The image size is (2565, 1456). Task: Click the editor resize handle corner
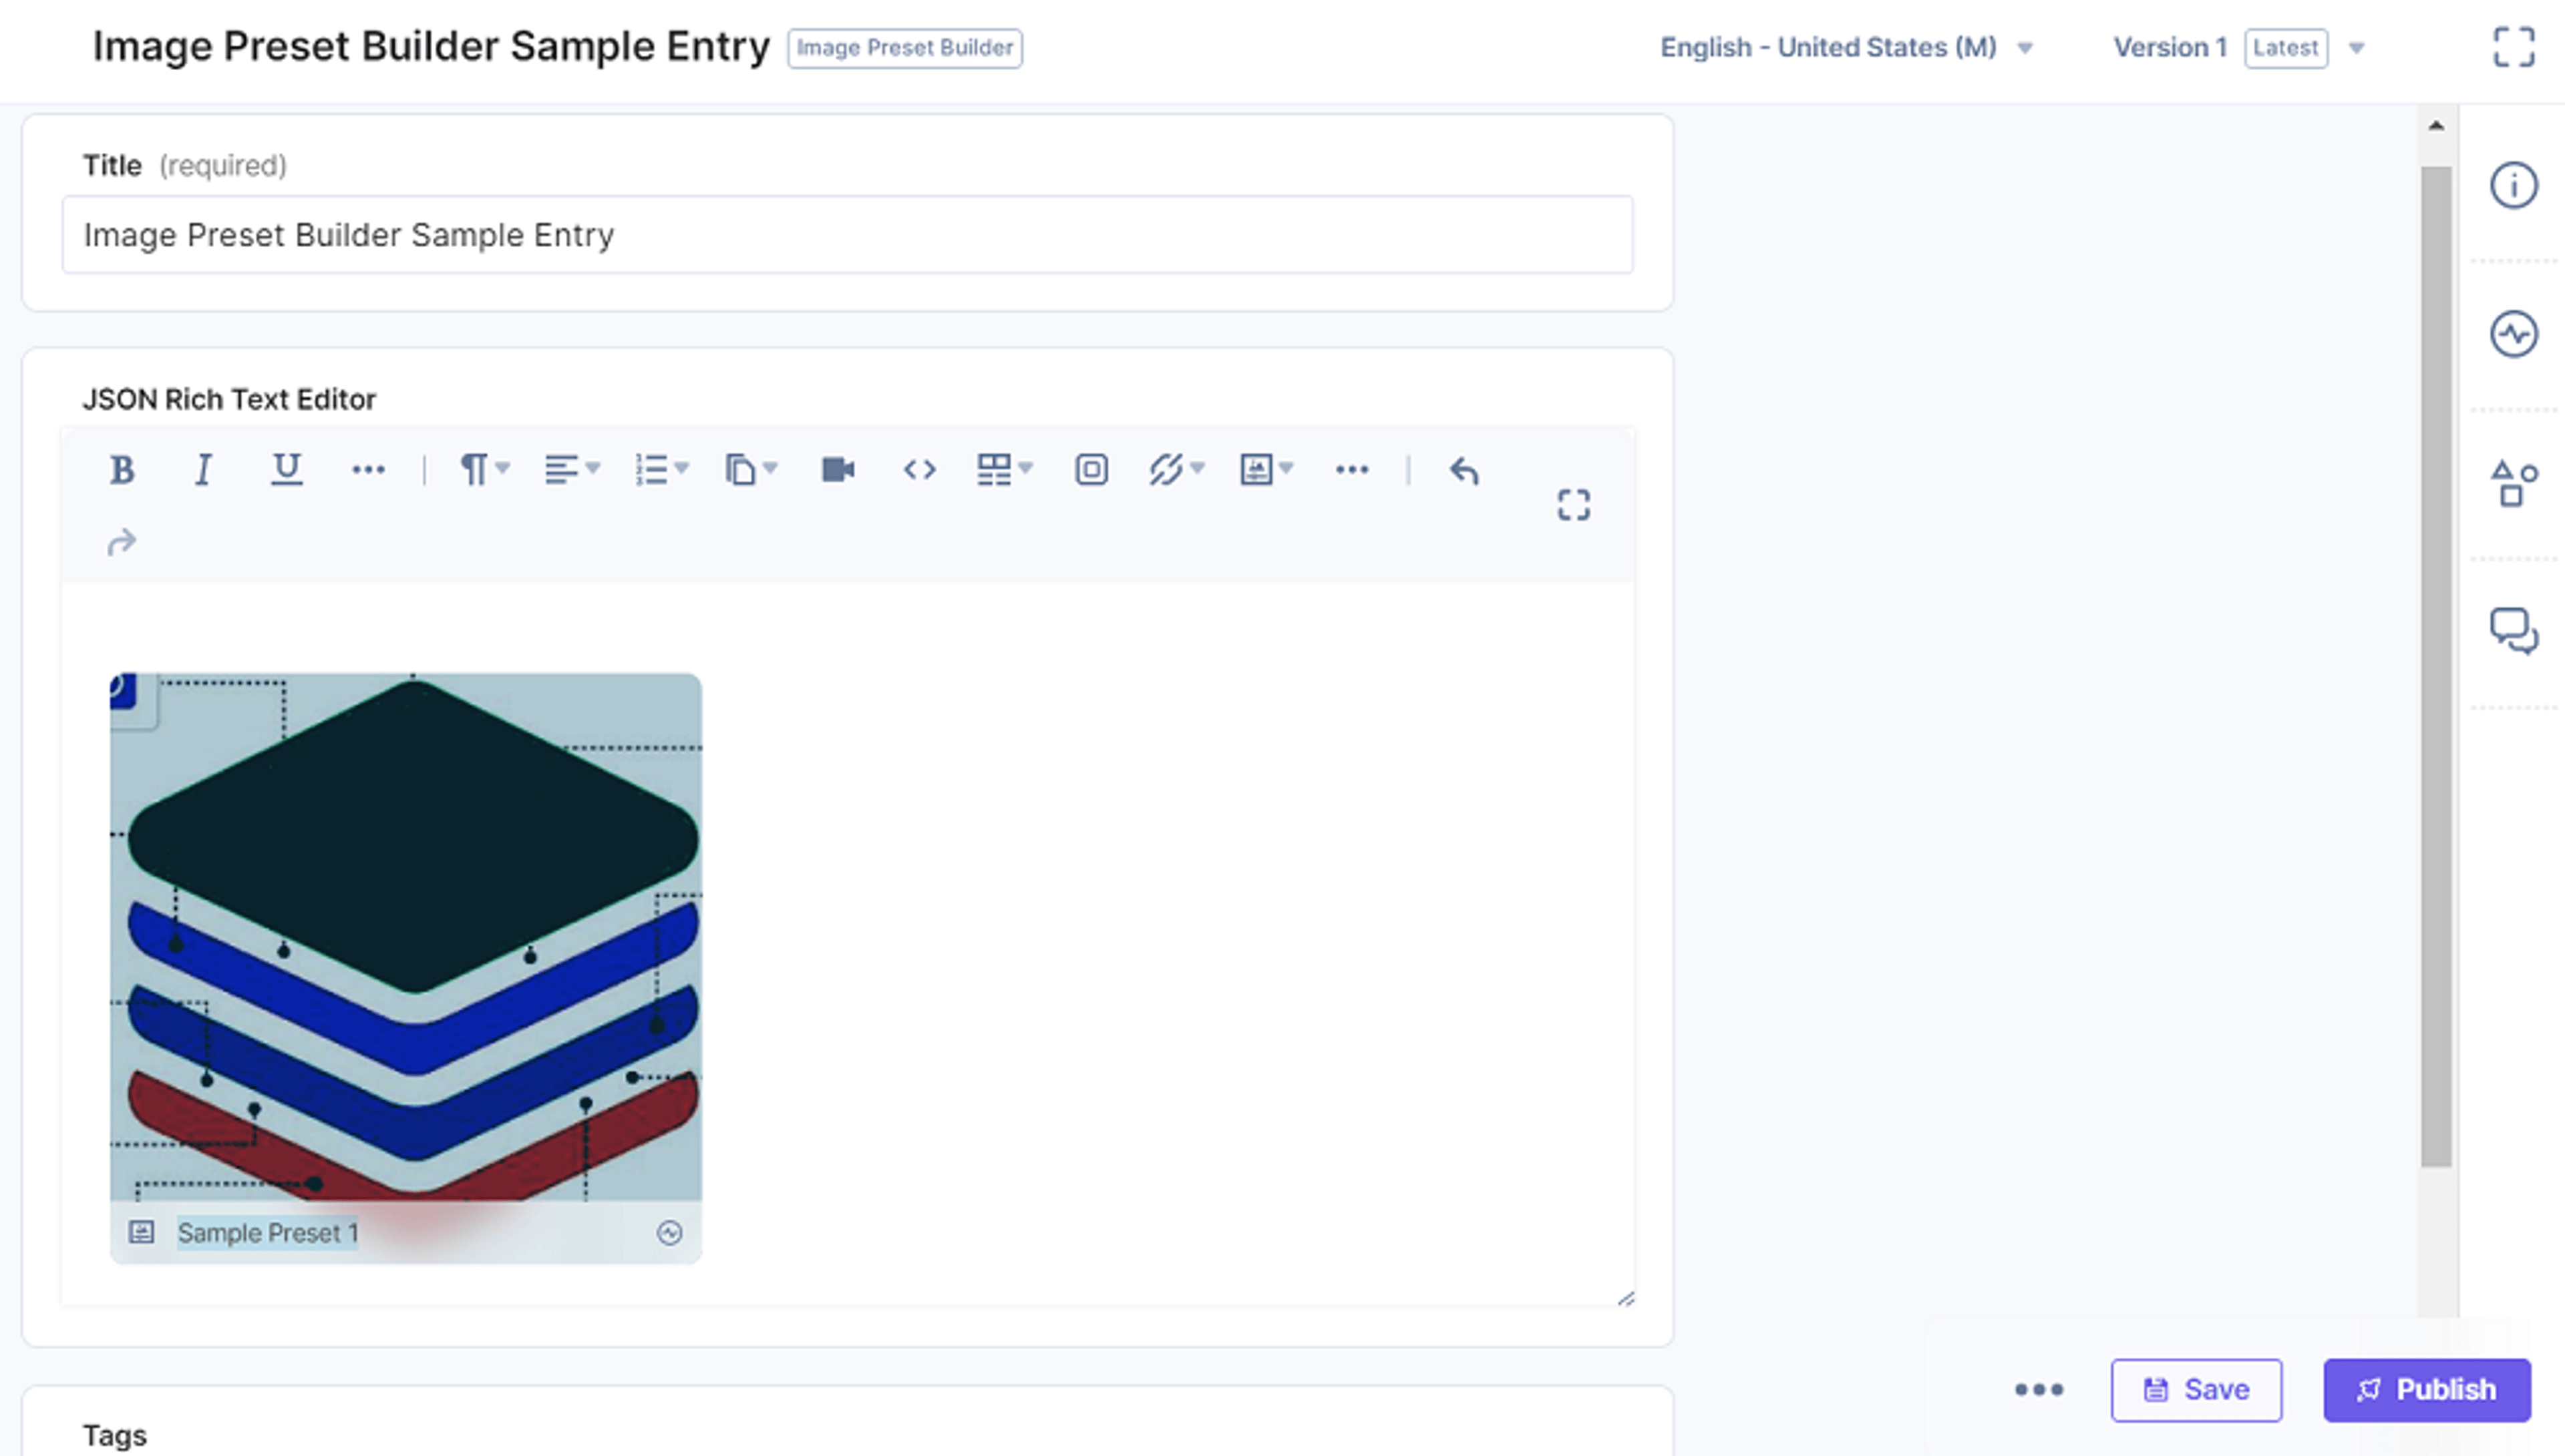pyautogui.click(x=1626, y=1298)
